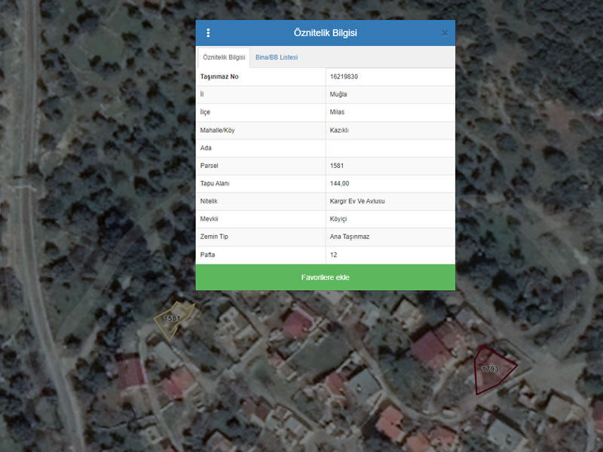Click the Taşınmaz No row label
The image size is (603, 452).
[219, 77]
